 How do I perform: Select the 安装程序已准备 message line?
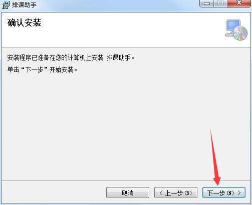(x=71, y=58)
